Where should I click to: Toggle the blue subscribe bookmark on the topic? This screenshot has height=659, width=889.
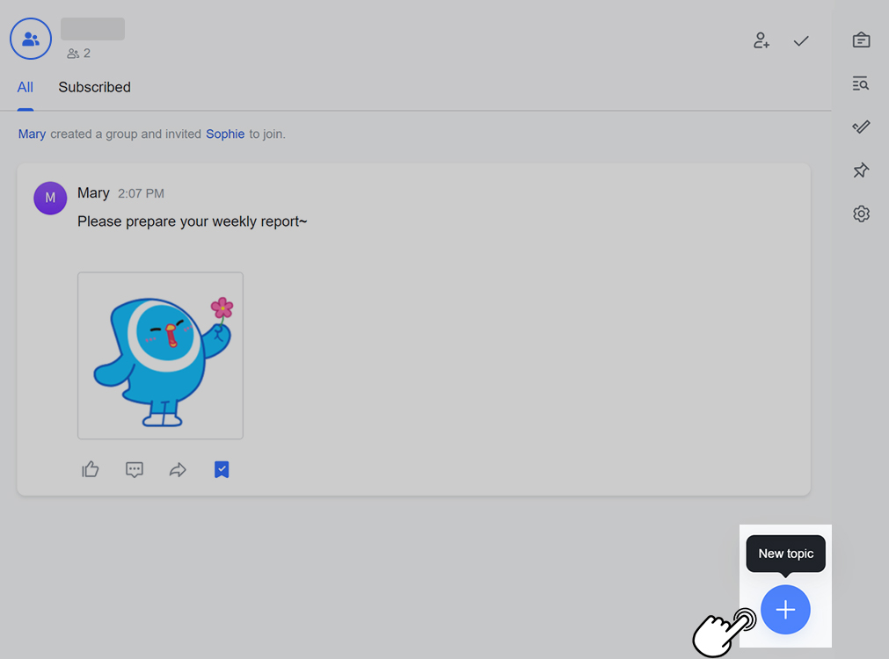point(222,469)
